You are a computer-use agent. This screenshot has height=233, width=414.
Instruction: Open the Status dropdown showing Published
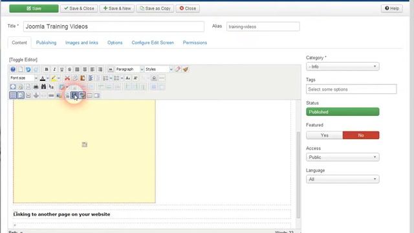(x=343, y=112)
